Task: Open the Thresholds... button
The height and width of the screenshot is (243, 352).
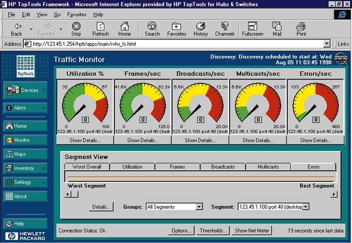Action: (x=213, y=231)
